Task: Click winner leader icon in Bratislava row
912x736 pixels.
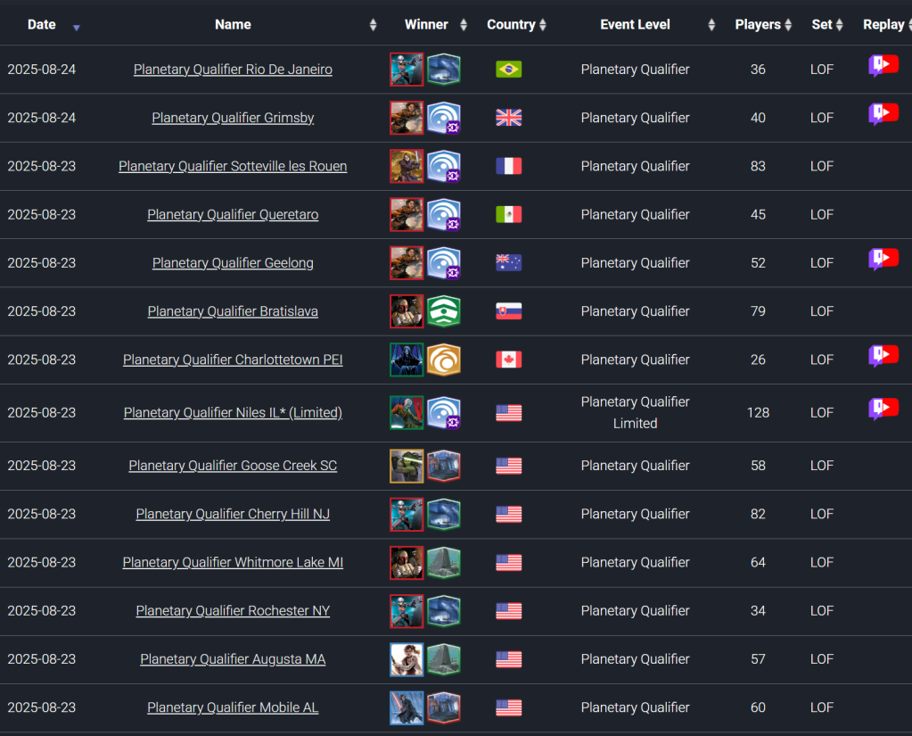Action: (x=407, y=311)
